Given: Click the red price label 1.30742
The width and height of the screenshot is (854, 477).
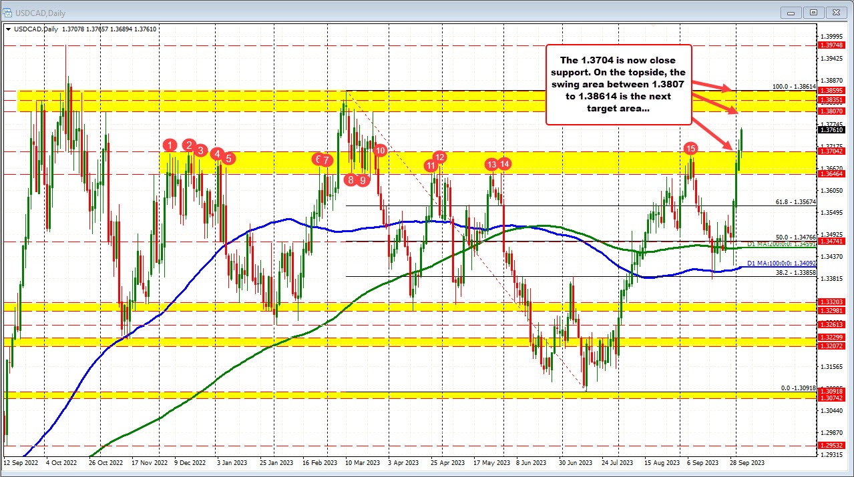Looking at the screenshot, I should pyautogui.click(x=831, y=398).
